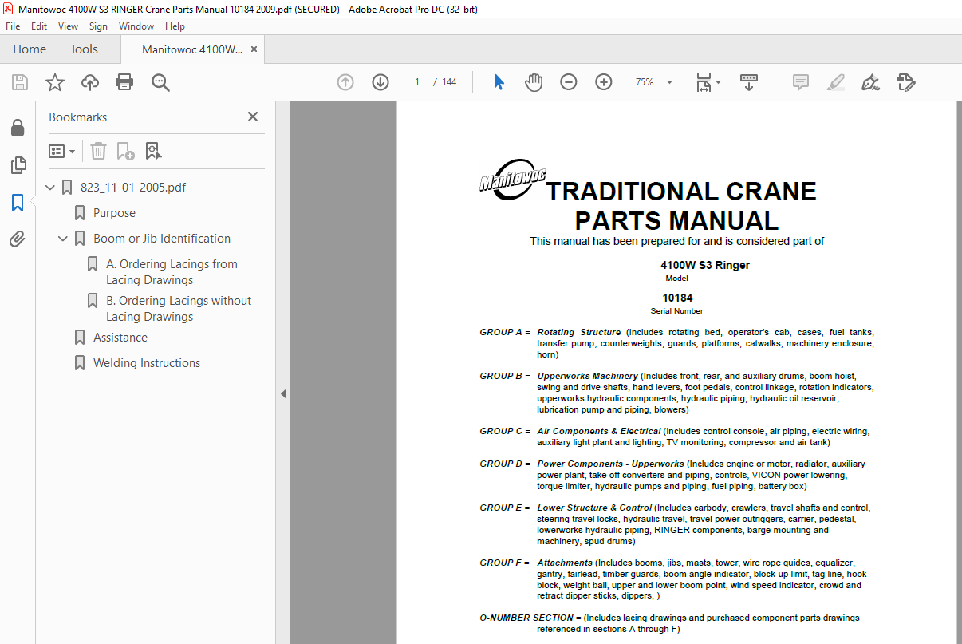The image size is (962, 644).
Task: Zoom out with minus icon
Action: click(569, 82)
